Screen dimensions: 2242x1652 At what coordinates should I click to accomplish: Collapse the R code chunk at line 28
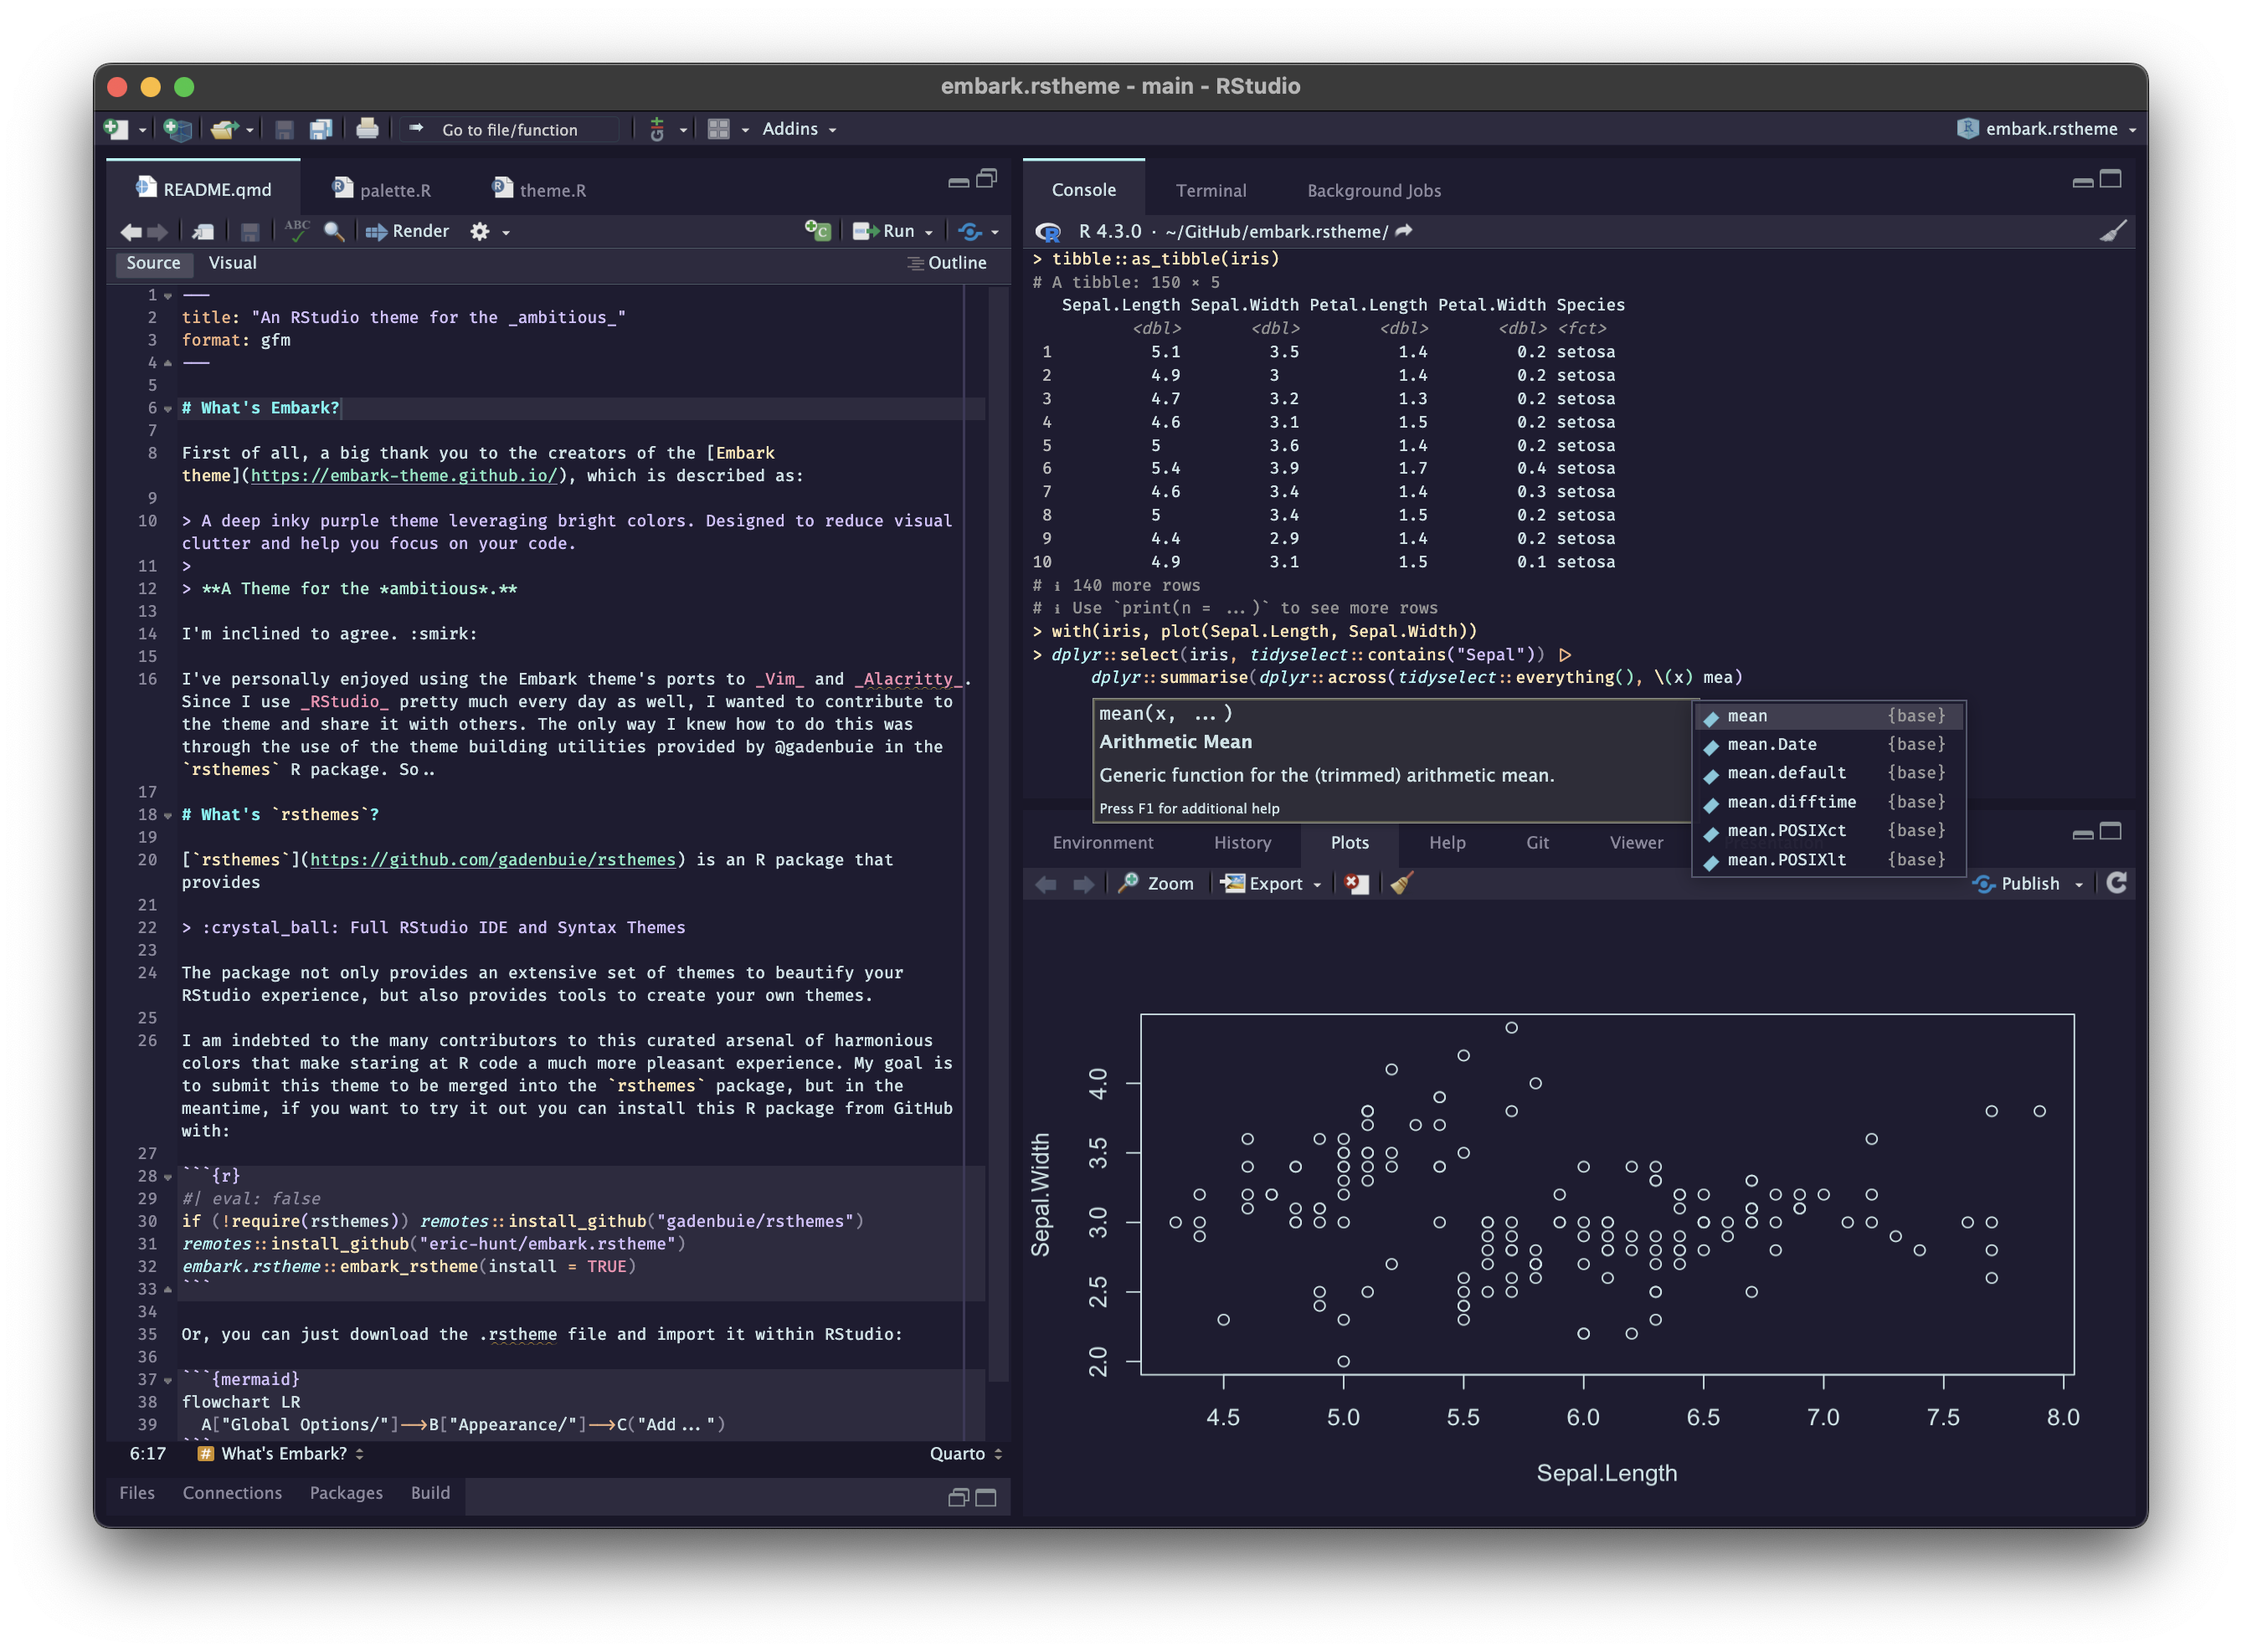168,1177
